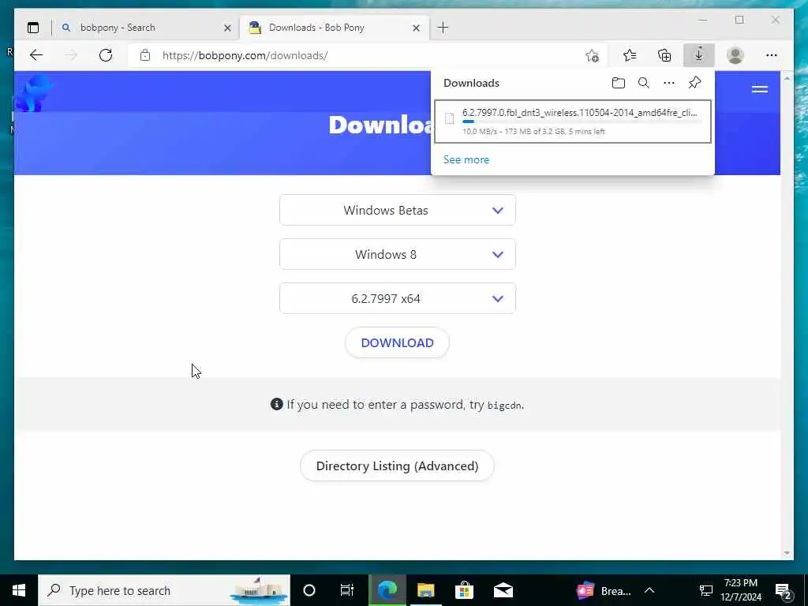This screenshot has width=808, height=606.
Task: Search downloads in the flyout
Action: pos(644,83)
